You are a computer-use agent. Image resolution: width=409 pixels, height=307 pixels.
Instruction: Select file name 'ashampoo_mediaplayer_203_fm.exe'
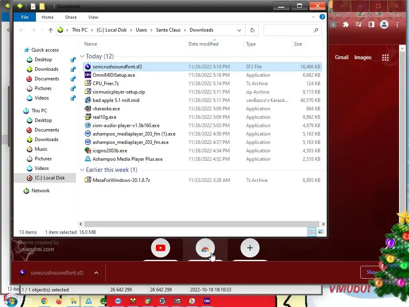click(x=131, y=142)
